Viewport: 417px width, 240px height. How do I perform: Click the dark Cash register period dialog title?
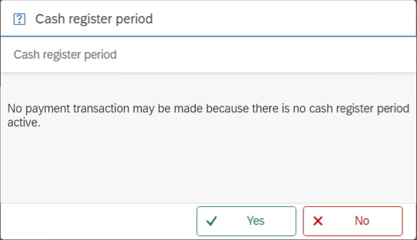[x=94, y=19]
